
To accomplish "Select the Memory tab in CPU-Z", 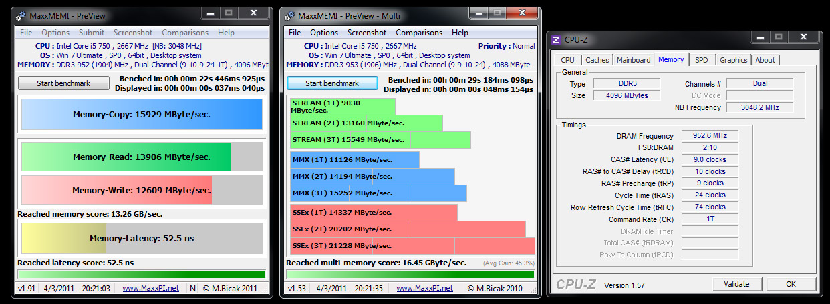I will point(671,59).
